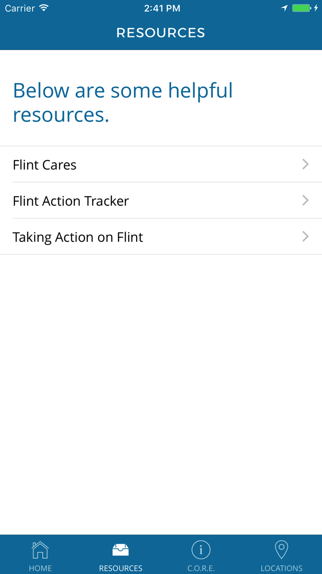The image size is (322, 574).
Task: Open the LOCATIONS tab label
Action: point(281,568)
